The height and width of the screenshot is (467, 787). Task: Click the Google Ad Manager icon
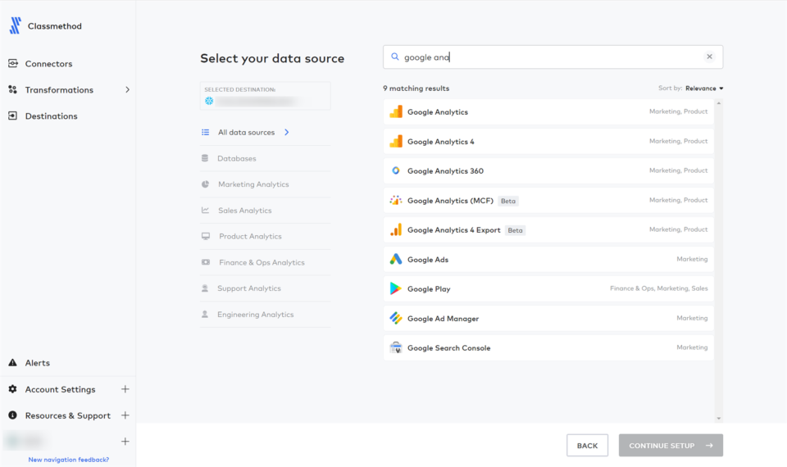point(396,319)
